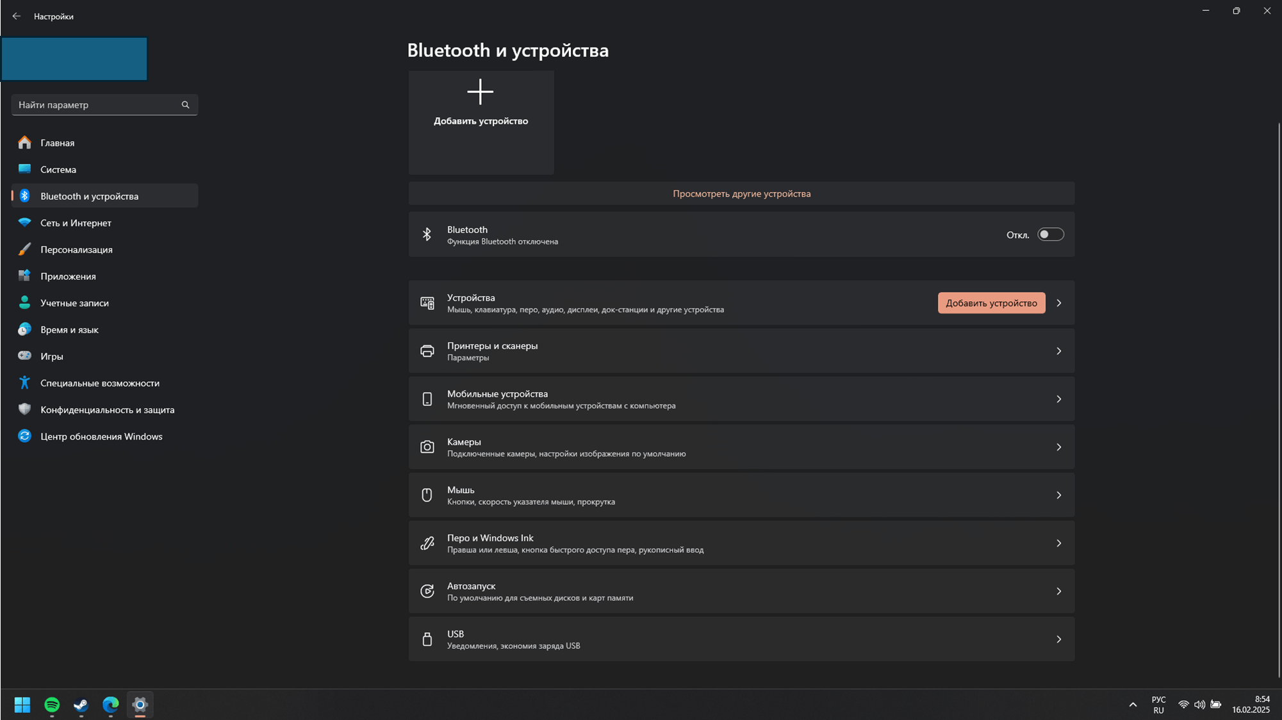
Task: Click the Главная home icon in sidebar
Action: [24, 142]
